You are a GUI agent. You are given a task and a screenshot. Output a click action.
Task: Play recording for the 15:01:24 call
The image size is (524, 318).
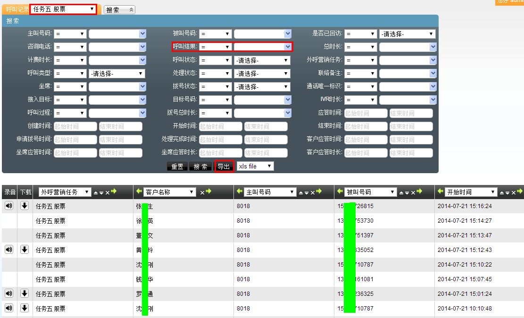(x=9, y=293)
